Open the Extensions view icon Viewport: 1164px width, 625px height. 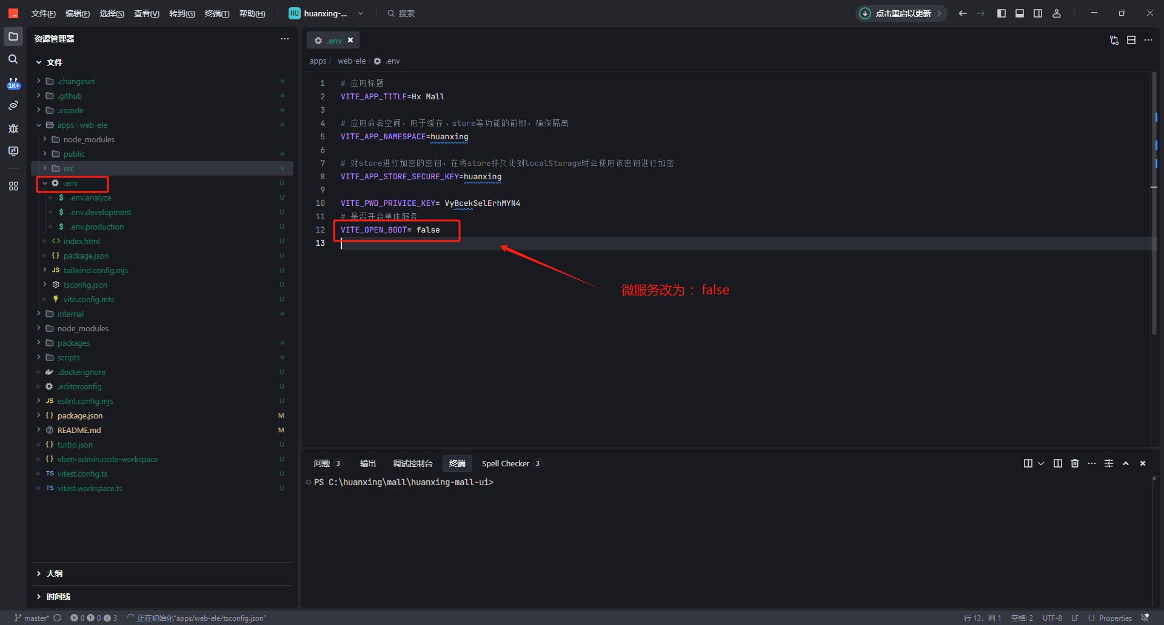click(13, 187)
